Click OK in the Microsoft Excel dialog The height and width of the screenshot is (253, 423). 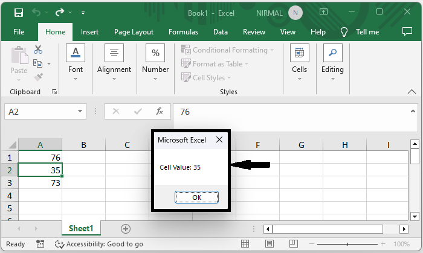[196, 197]
